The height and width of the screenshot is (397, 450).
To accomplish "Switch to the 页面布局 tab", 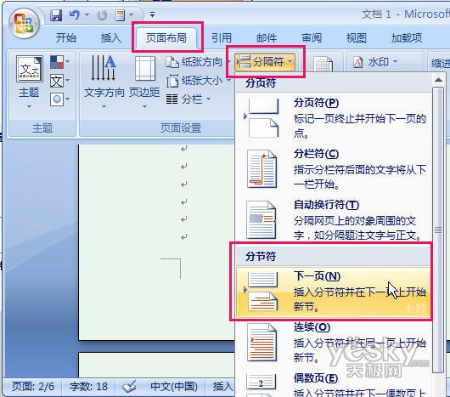I will [166, 37].
